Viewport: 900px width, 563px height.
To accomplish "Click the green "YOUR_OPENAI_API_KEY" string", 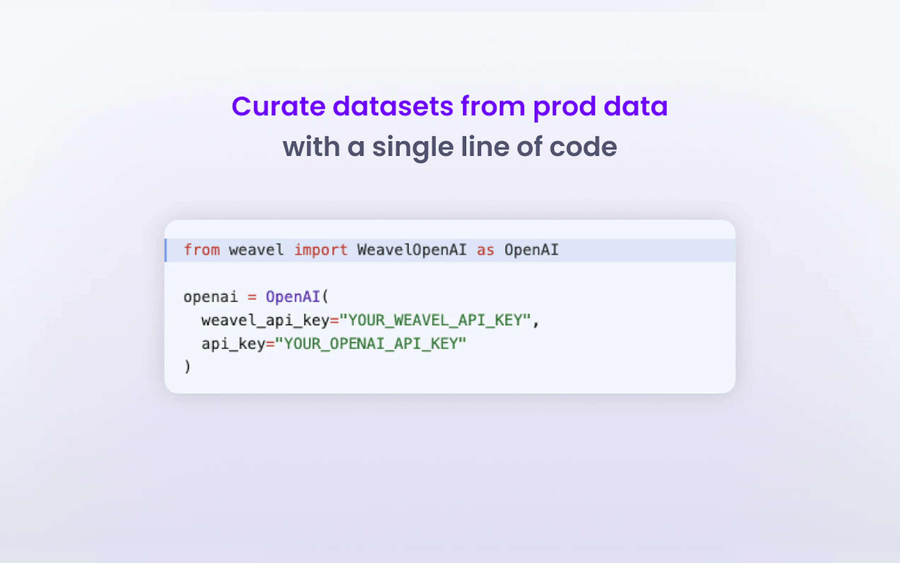I will tap(370, 344).
